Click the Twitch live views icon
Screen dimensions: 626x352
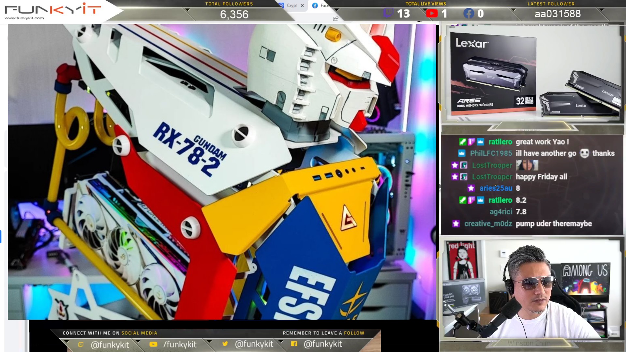pyautogui.click(x=388, y=13)
